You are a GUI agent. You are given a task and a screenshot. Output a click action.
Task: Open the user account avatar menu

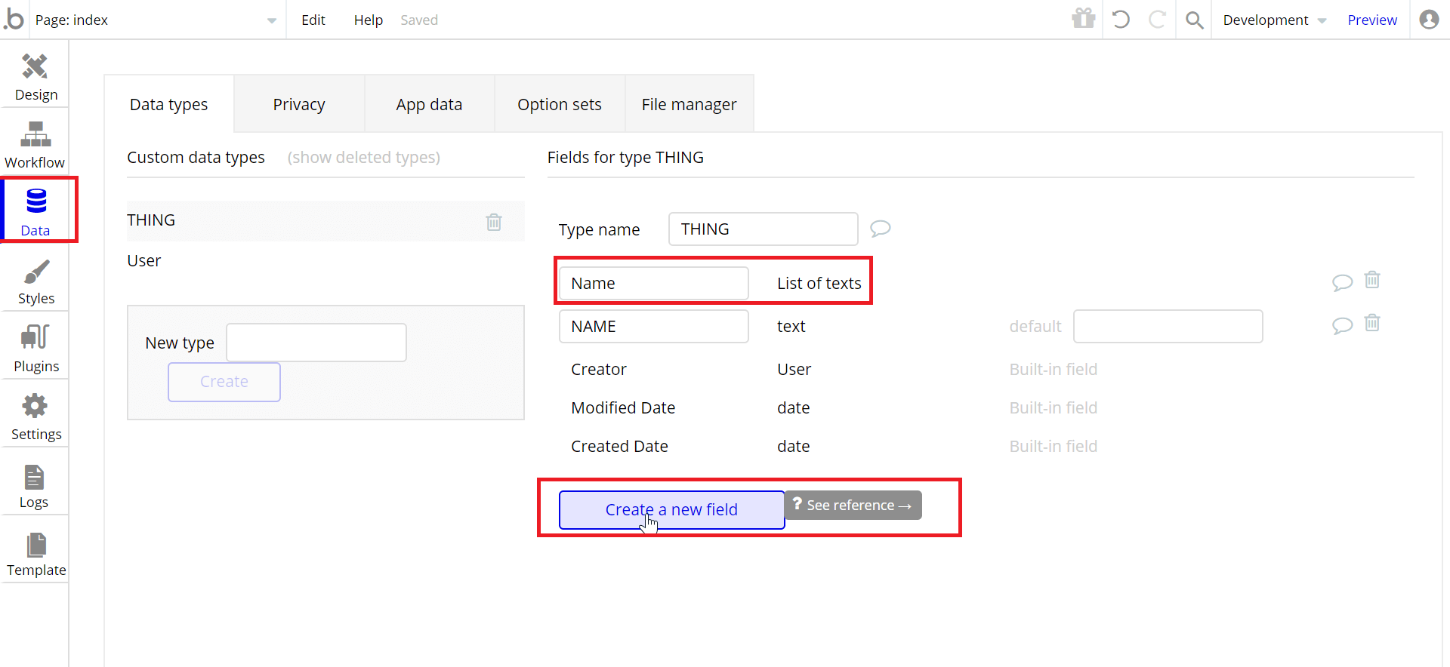click(1429, 20)
